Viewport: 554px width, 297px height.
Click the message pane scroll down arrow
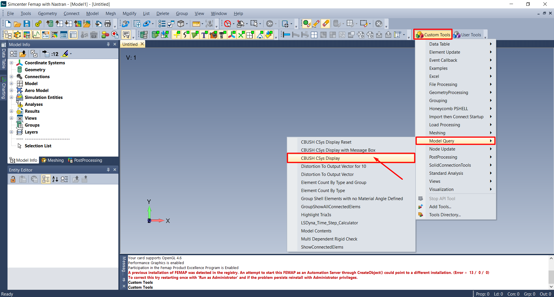[x=551, y=287]
